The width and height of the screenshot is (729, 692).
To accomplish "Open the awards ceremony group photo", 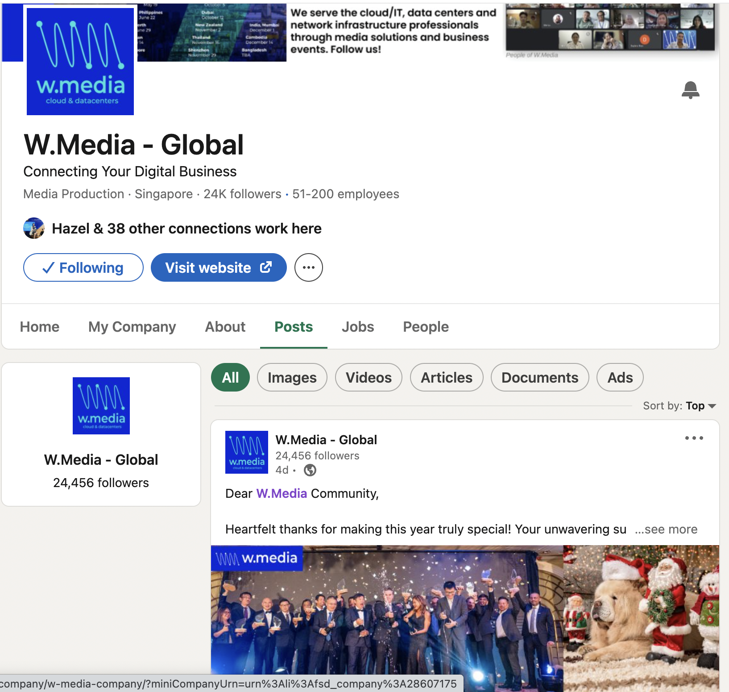I will point(387,618).
